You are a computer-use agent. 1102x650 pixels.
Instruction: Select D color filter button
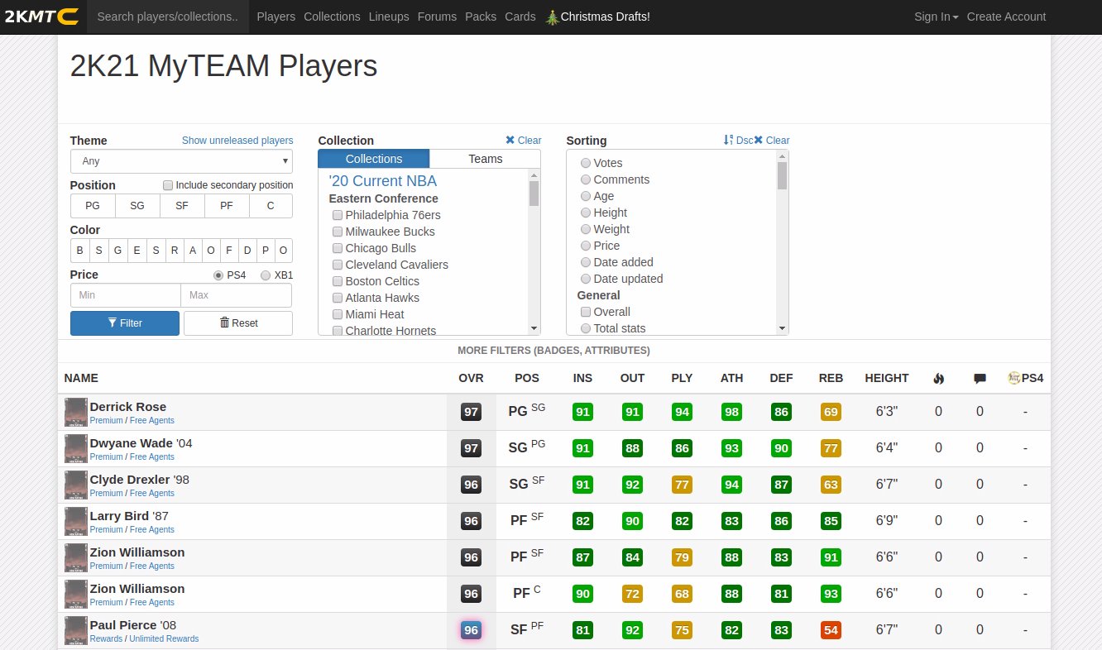point(247,251)
